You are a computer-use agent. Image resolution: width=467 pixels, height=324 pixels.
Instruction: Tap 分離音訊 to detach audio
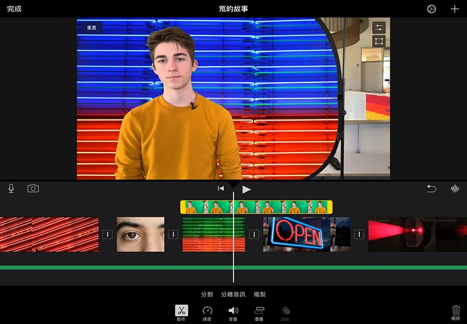tap(233, 294)
